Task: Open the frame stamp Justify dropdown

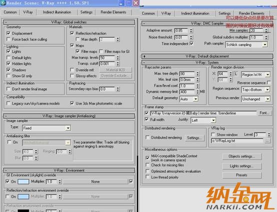Action: (213, 120)
